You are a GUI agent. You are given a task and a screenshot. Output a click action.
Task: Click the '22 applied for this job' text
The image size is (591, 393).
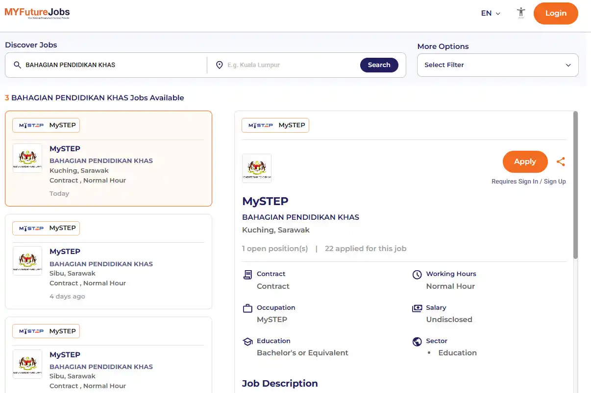(x=366, y=249)
